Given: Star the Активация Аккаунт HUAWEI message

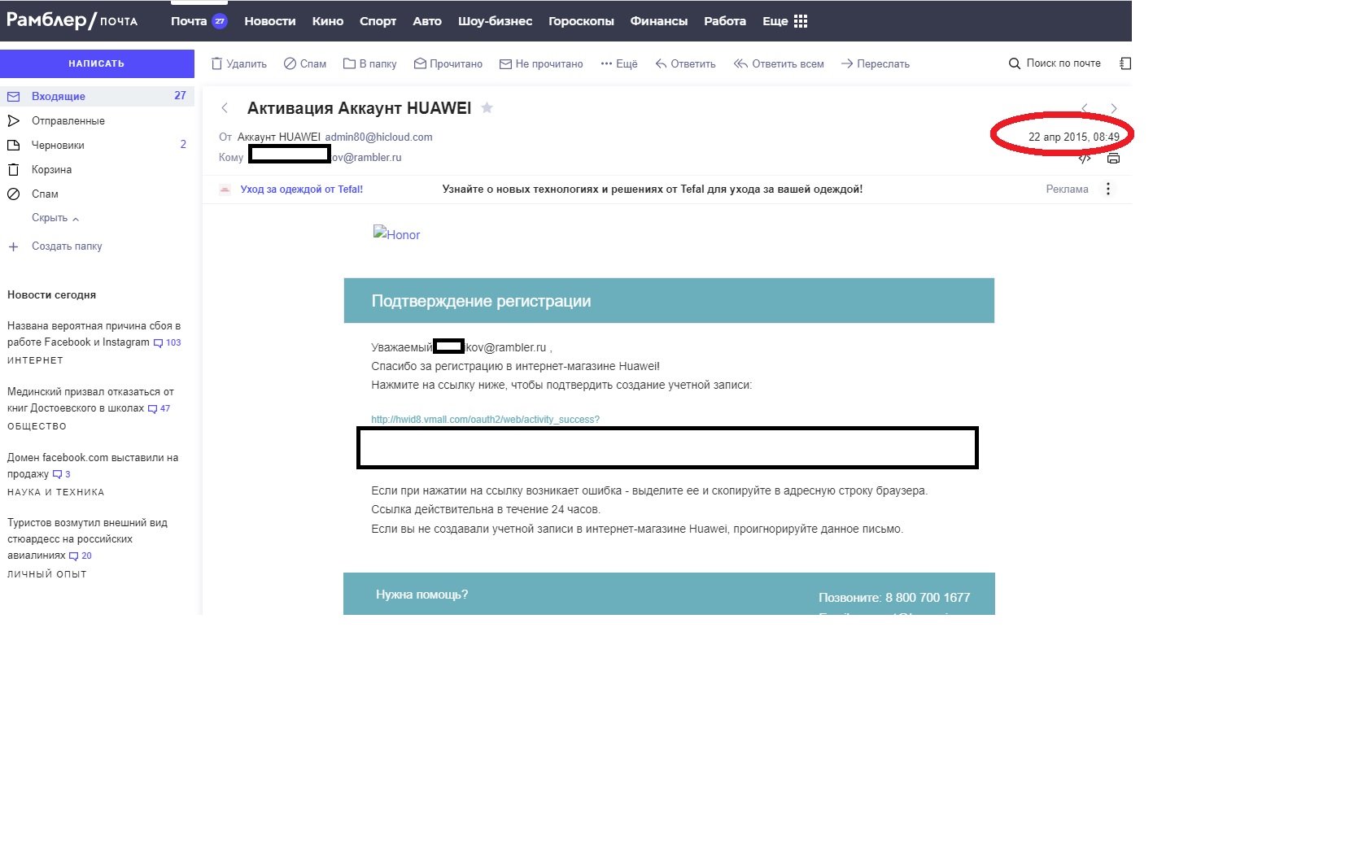Looking at the screenshot, I should pyautogui.click(x=487, y=107).
